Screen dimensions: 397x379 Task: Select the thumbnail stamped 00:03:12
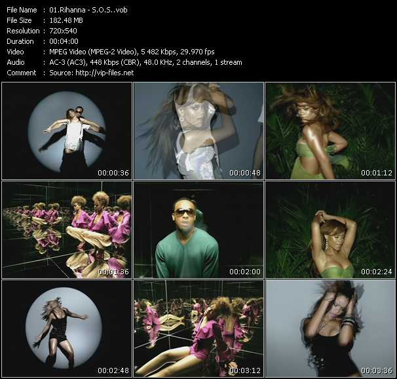(198, 329)
